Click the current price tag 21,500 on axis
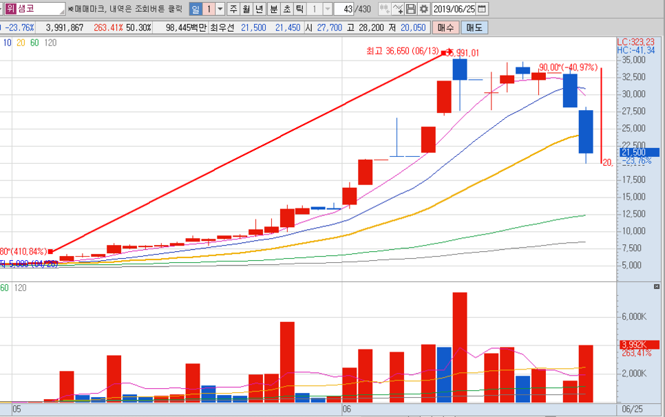The image size is (665, 417). click(x=640, y=152)
